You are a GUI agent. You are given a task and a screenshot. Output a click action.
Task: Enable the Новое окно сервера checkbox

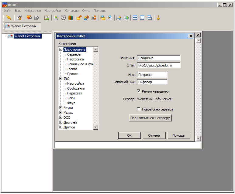(x=139, y=109)
